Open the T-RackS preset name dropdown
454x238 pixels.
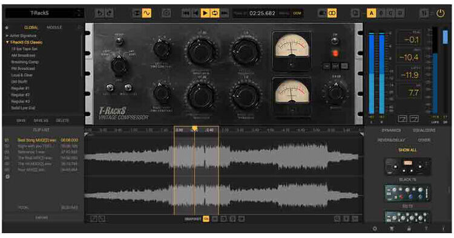(x=44, y=13)
